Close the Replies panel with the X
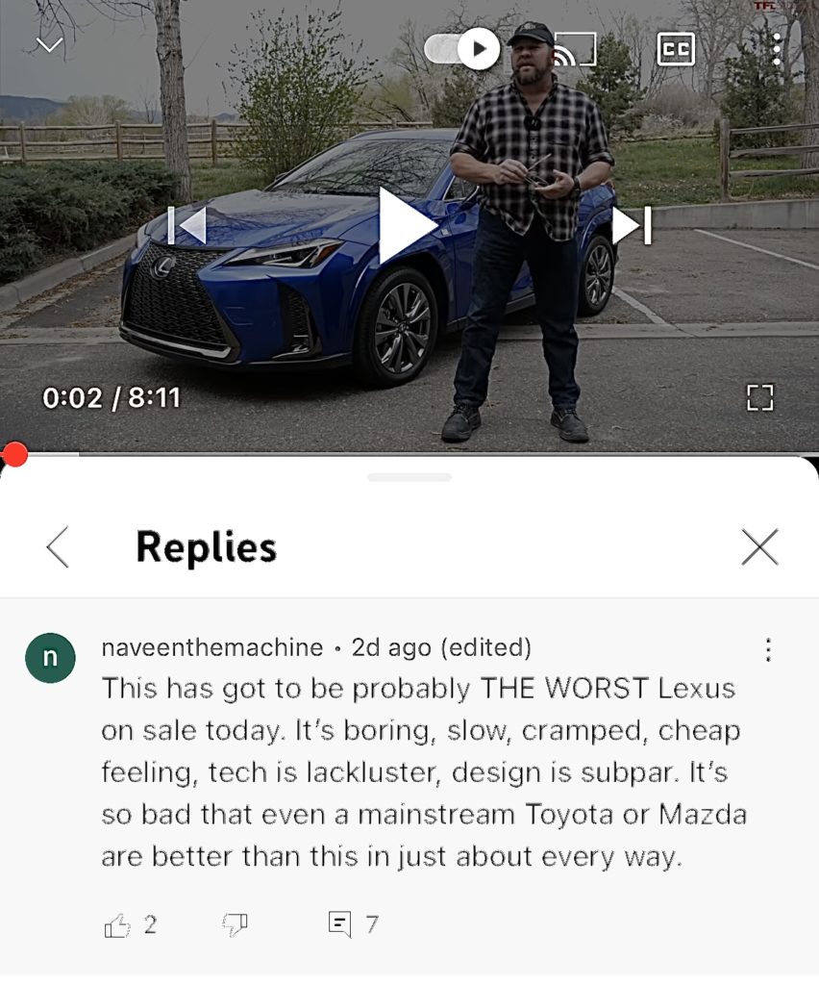819x985 pixels. tap(760, 547)
